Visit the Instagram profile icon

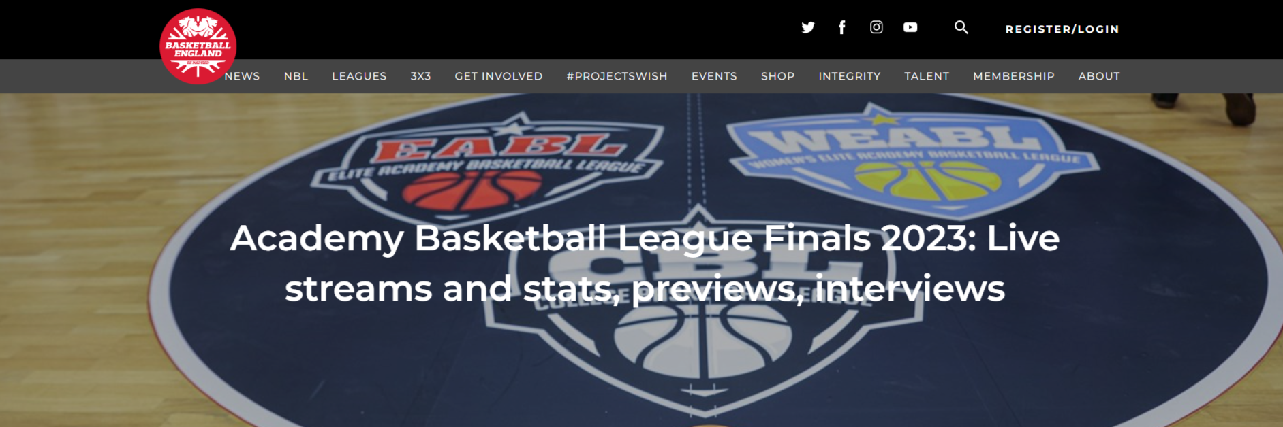click(x=876, y=27)
